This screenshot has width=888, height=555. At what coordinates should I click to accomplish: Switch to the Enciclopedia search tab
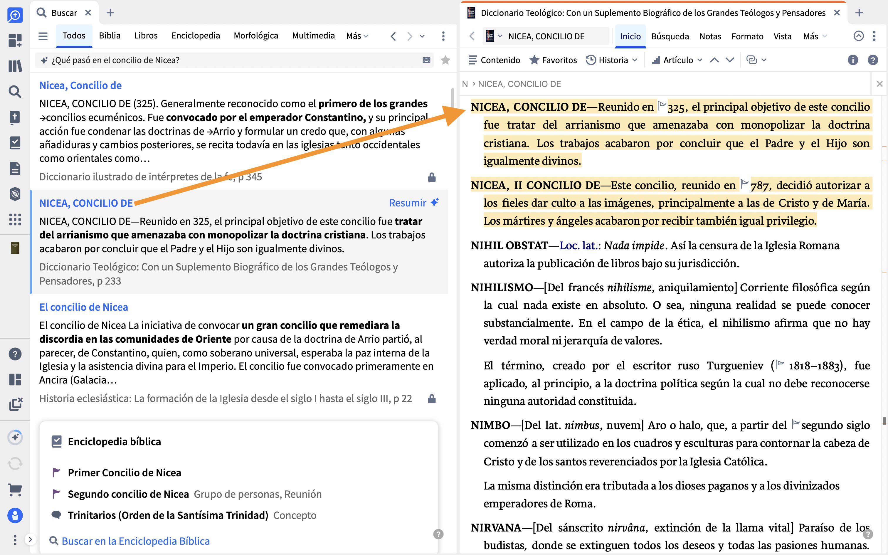point(196,36)
